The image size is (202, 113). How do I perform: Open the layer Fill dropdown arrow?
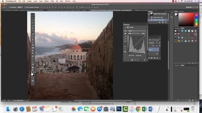(159, 46)
